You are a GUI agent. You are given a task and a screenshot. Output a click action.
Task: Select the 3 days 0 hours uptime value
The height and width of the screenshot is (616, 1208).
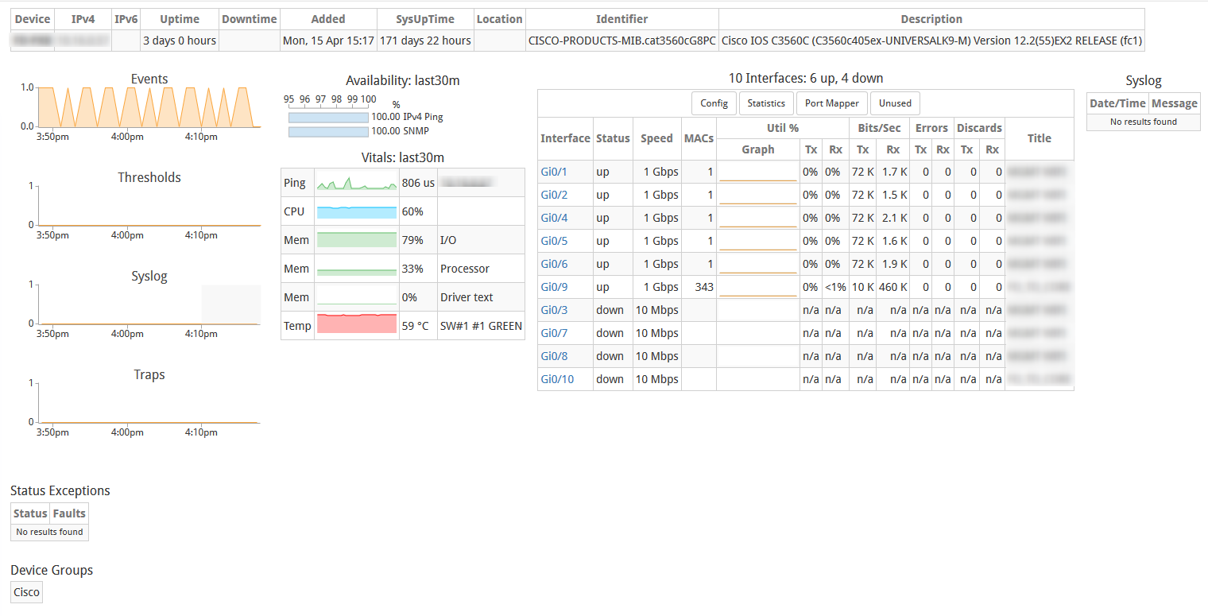pos(180,41)
